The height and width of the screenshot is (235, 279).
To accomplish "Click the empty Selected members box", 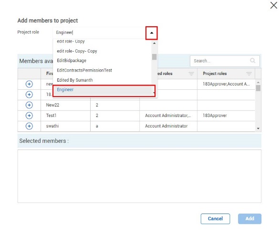I will [139, 176].
